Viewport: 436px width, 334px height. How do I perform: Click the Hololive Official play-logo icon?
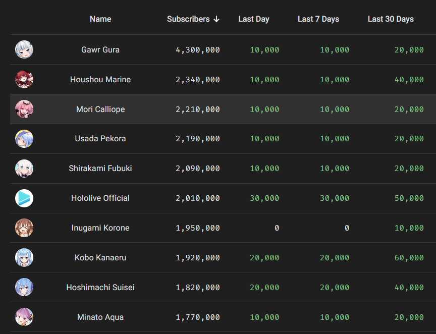coord(24,198)
